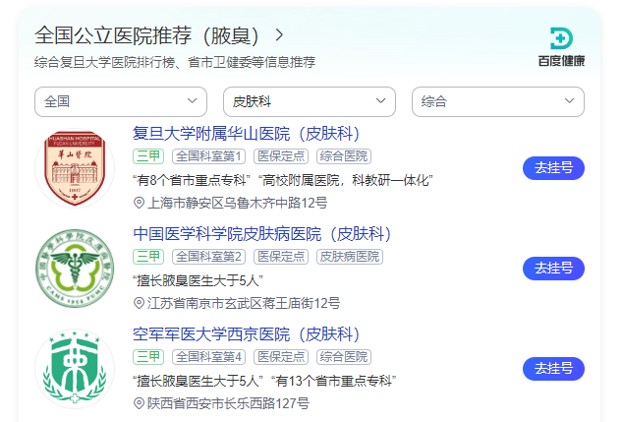Screen dimensions: 623x422
Task: Click the 皮肤病医院 type tag
Action: 350,257
